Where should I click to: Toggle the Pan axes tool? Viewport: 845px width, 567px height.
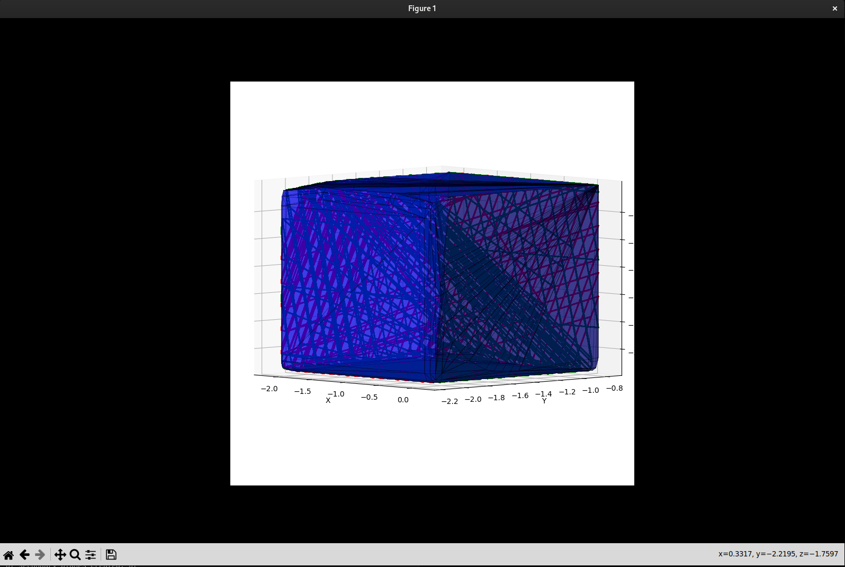tap(60, 555)
